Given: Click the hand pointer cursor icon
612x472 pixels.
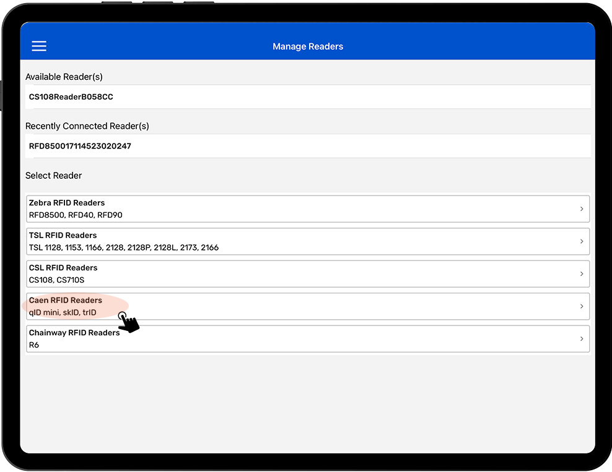Looking at the screenshot, I should (128, 322).
